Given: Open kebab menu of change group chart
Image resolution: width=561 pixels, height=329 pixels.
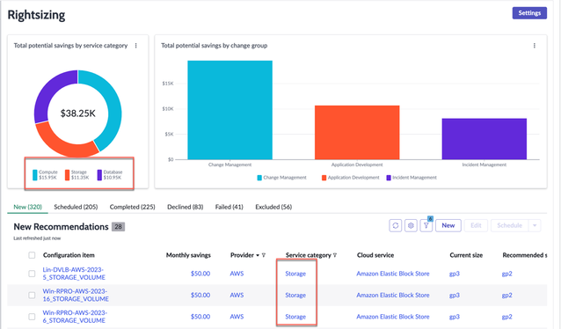Looking at the screenshot, I should click(x=534, y=46).
